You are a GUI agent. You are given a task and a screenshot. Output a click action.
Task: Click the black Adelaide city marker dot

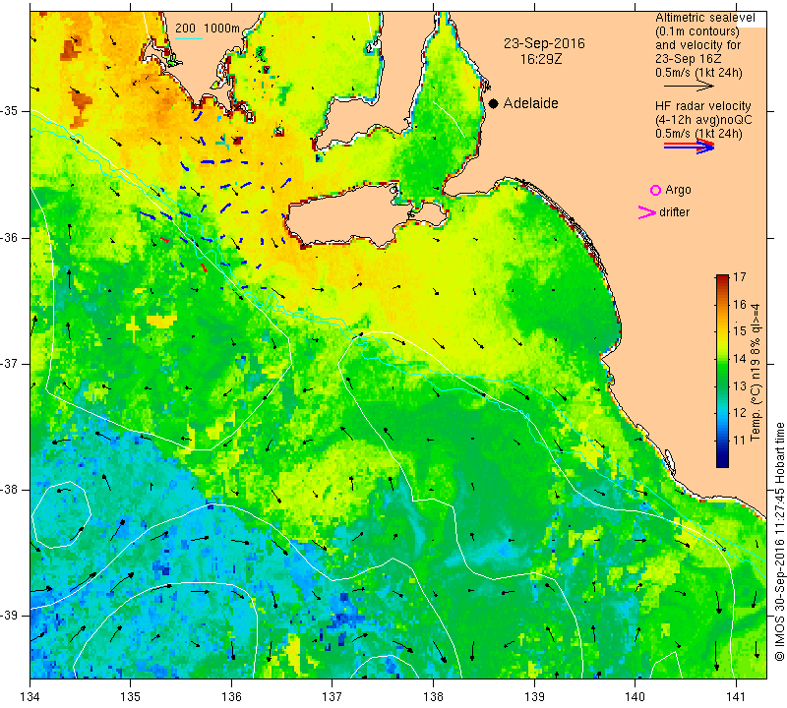[494, 103]
